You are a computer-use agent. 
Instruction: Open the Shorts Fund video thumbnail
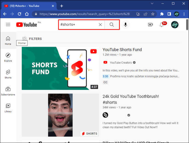click(60, 68)
